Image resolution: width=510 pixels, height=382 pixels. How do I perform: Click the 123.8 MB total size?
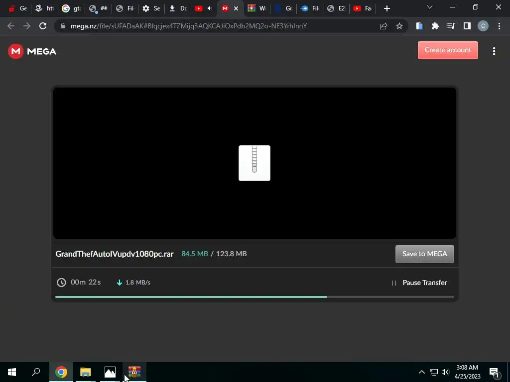pyautogui.click(x=231, y=254)
